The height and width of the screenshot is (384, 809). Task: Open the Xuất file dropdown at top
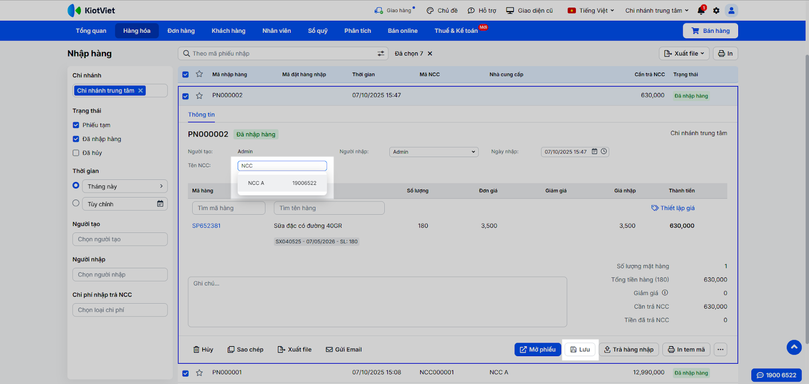click(x=684, y=54)
